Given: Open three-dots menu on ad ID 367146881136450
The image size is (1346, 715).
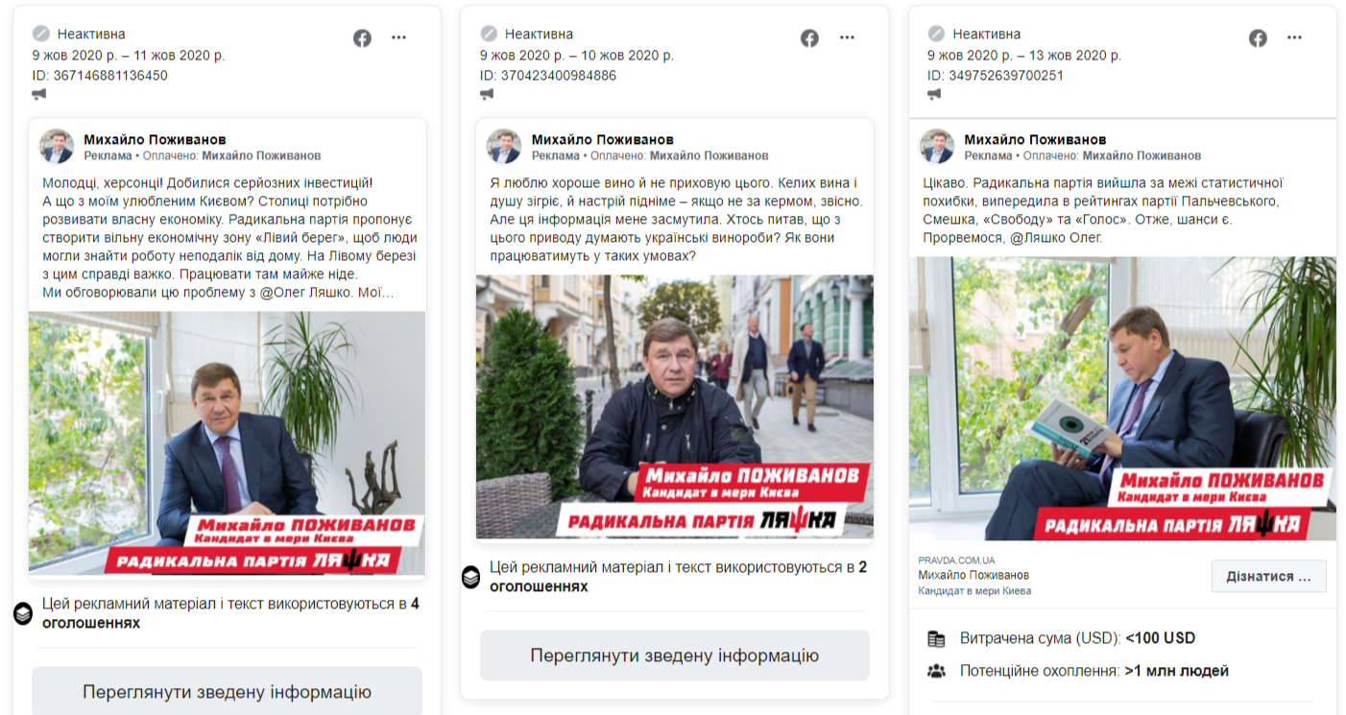Looking at the screenshot, I should (x=399, y=38).
